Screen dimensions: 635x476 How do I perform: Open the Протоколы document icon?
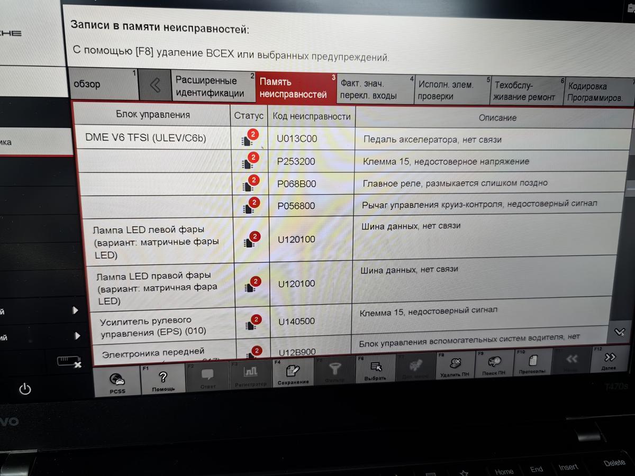tap(532, 364)
